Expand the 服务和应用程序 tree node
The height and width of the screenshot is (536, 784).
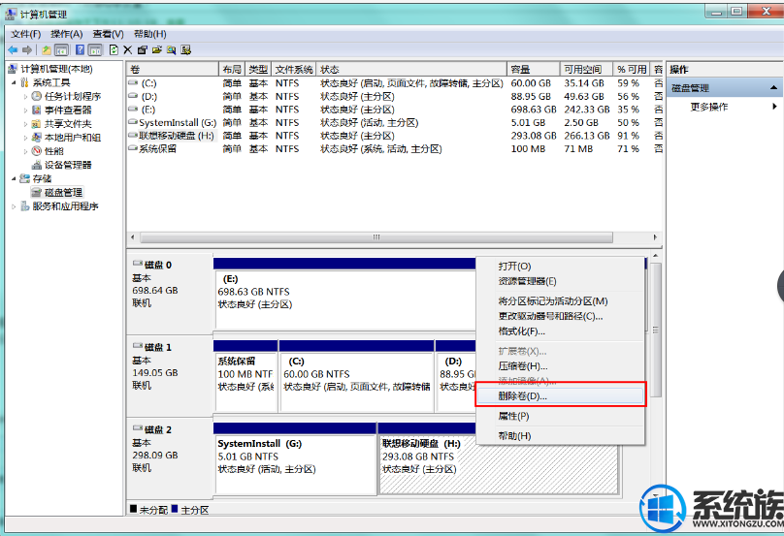pos(14,205)
